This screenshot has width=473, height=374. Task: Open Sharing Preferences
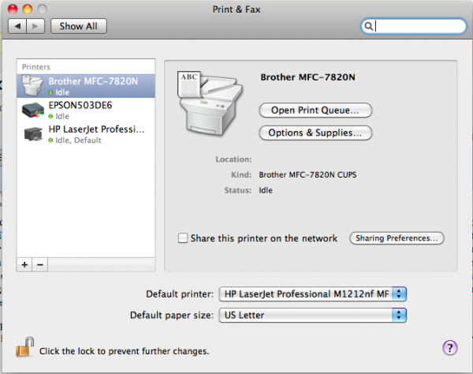click(397, 238)
